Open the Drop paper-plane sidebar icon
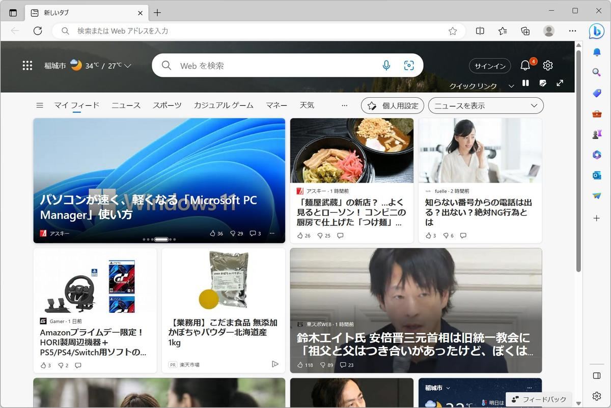This screenshot has height=408, width=611. [x=597, y=196]
